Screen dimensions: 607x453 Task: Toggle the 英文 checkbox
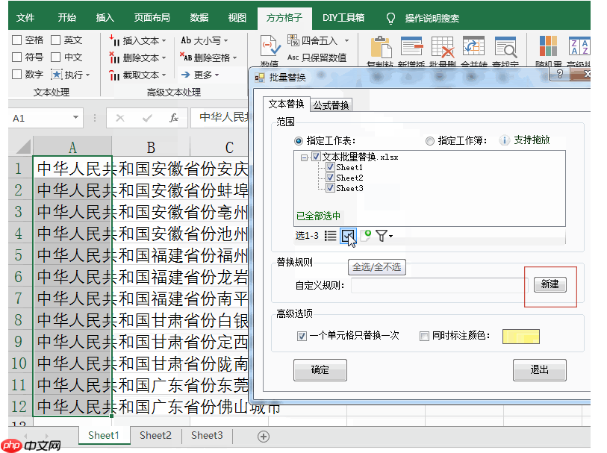56,40
